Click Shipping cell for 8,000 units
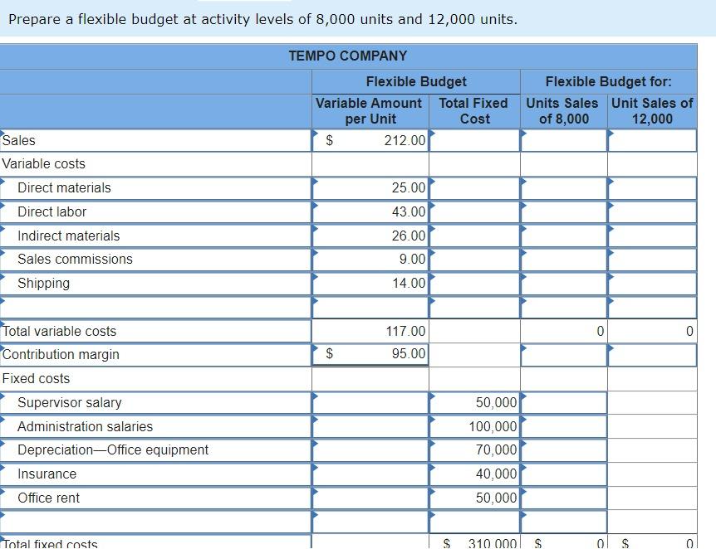716x549 pixels. pyautogui.click(x=563, y=283)
